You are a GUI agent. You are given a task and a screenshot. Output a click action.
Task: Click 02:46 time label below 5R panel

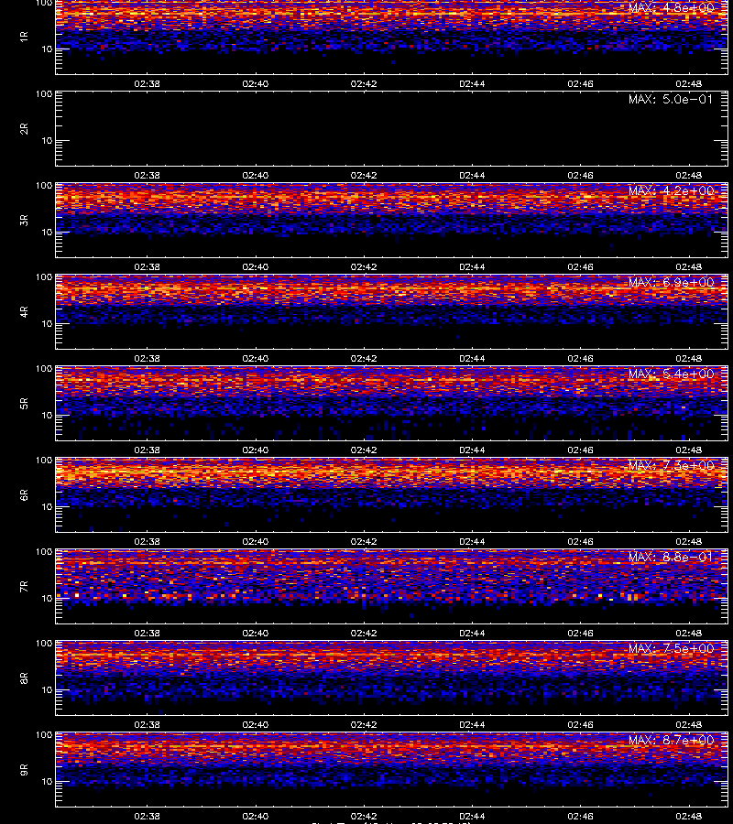[580, 450]
